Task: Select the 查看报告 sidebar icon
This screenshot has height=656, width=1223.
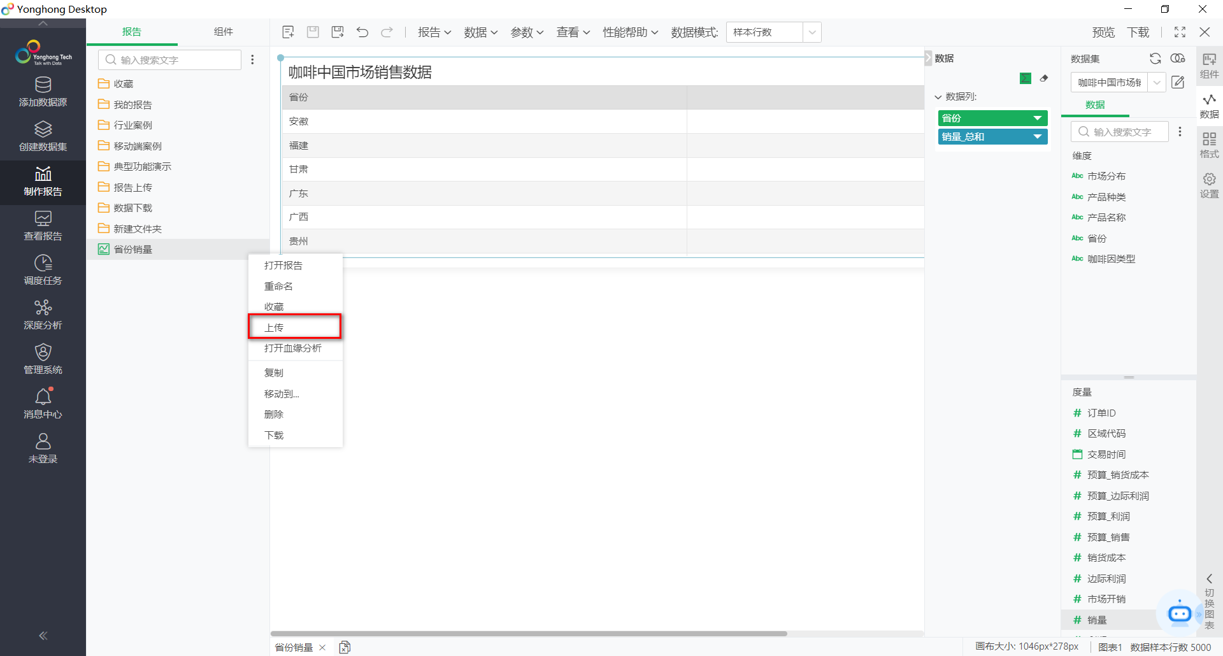Action: (43, 226)
